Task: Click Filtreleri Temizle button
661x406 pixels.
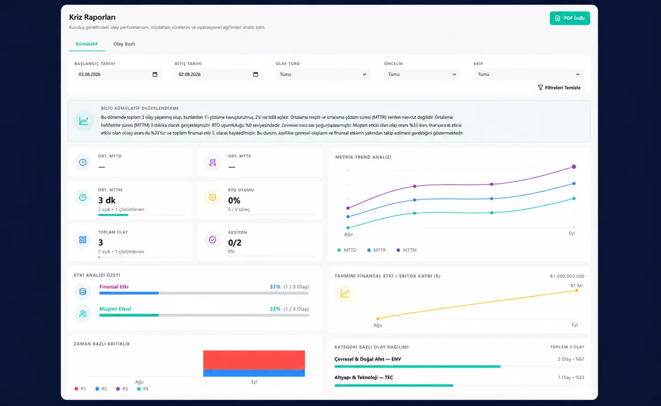Action: tap(559, 88)
